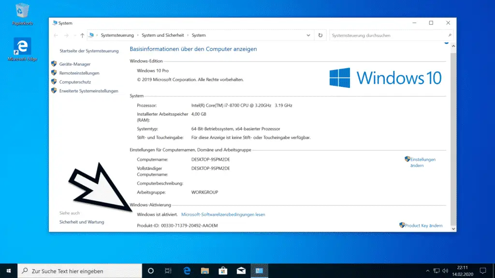
Task: Maximize the System window
Action: coord(431,23)
